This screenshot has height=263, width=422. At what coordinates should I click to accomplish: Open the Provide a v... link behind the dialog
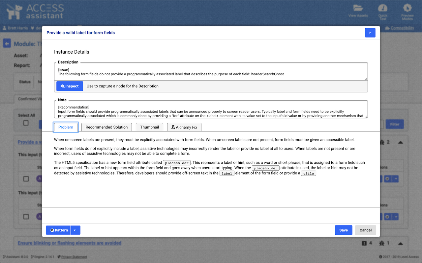point(30,142)
